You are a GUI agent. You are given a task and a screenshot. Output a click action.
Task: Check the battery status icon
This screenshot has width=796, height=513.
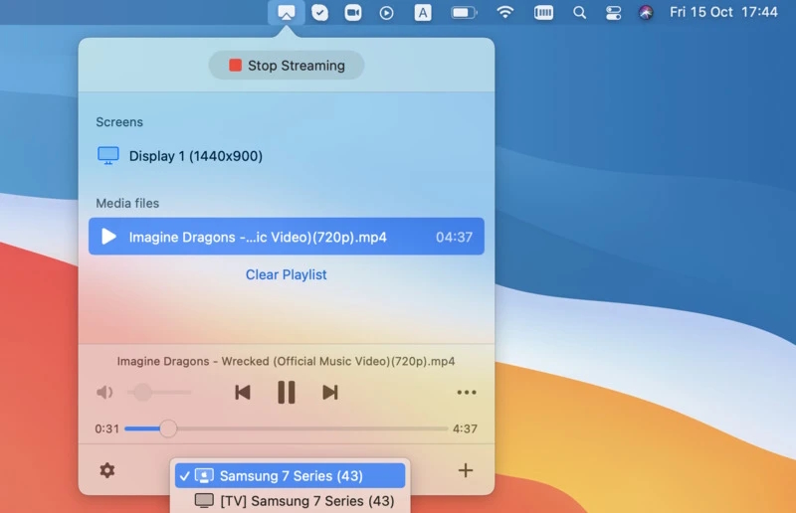click(x=464, y=13)
